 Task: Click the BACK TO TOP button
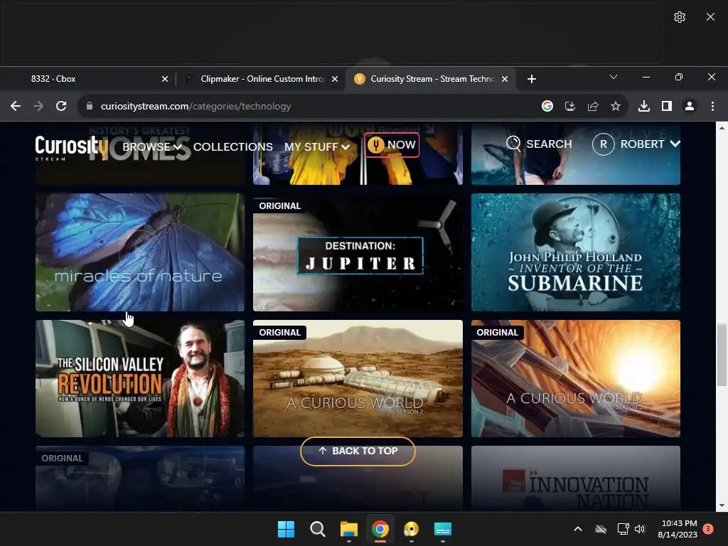tap(358, 451)
